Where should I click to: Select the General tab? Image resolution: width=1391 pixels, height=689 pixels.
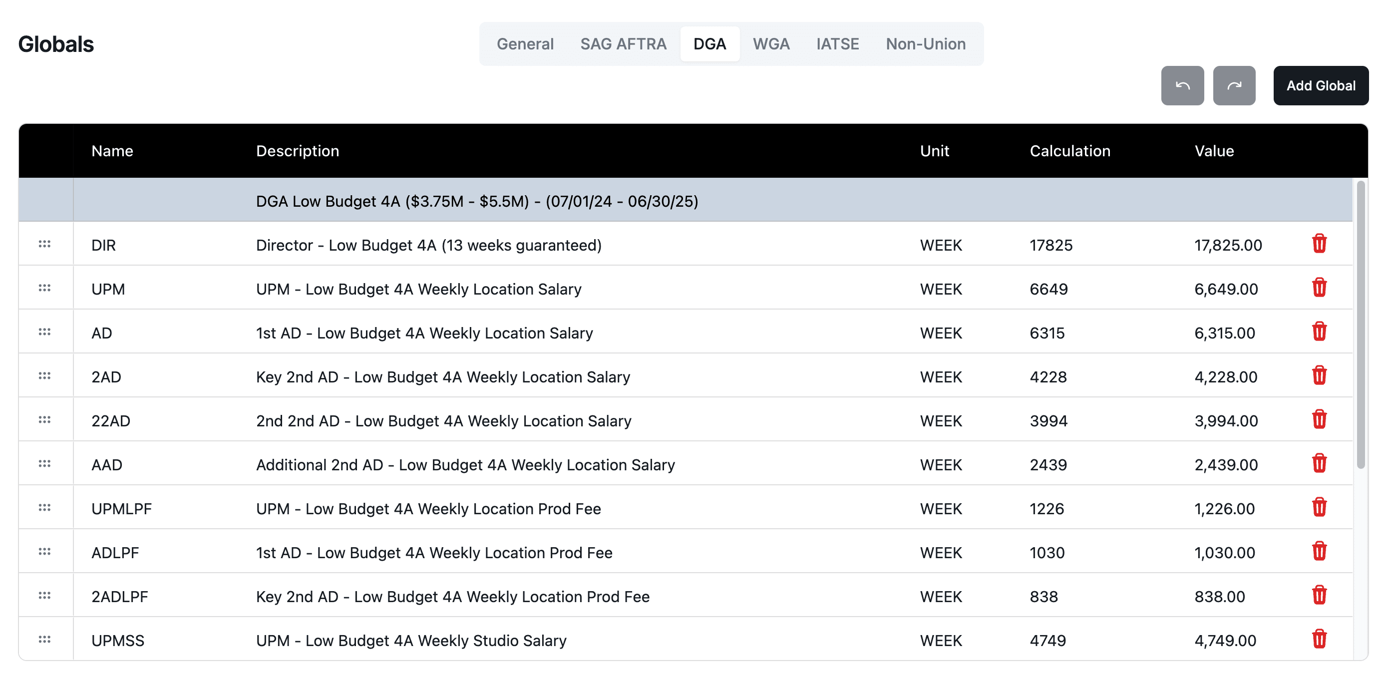(525, 44)
